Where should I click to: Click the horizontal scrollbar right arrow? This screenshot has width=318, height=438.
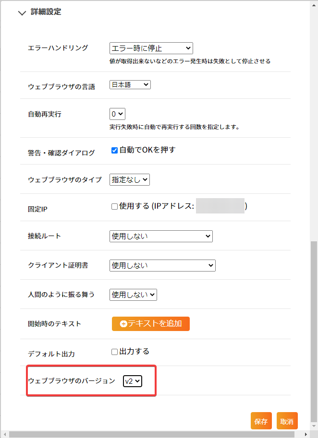(x=306, y=434)
